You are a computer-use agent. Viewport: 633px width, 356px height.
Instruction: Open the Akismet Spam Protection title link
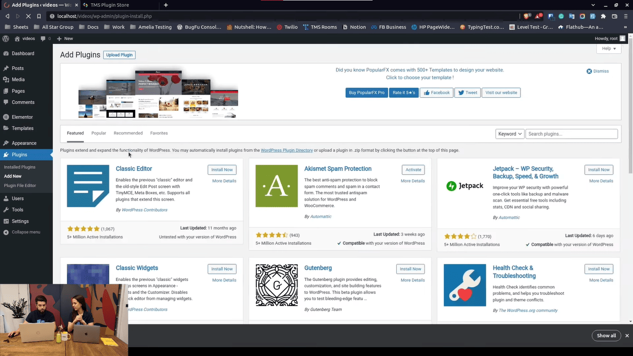pyautogui.click(x=338, y=169)
